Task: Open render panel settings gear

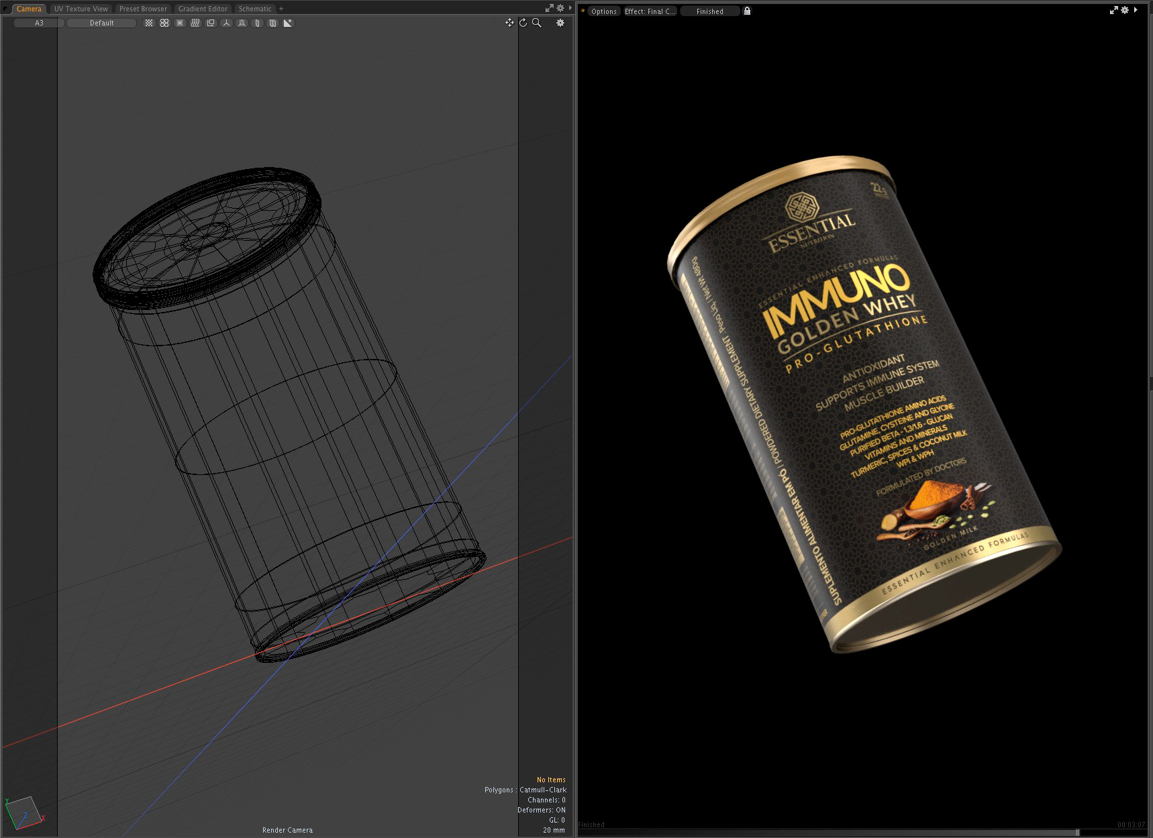Action: coord(1125,10)
